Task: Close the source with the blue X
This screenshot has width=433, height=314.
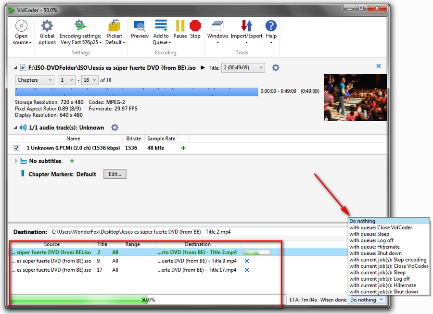Action: pos(379,66)
